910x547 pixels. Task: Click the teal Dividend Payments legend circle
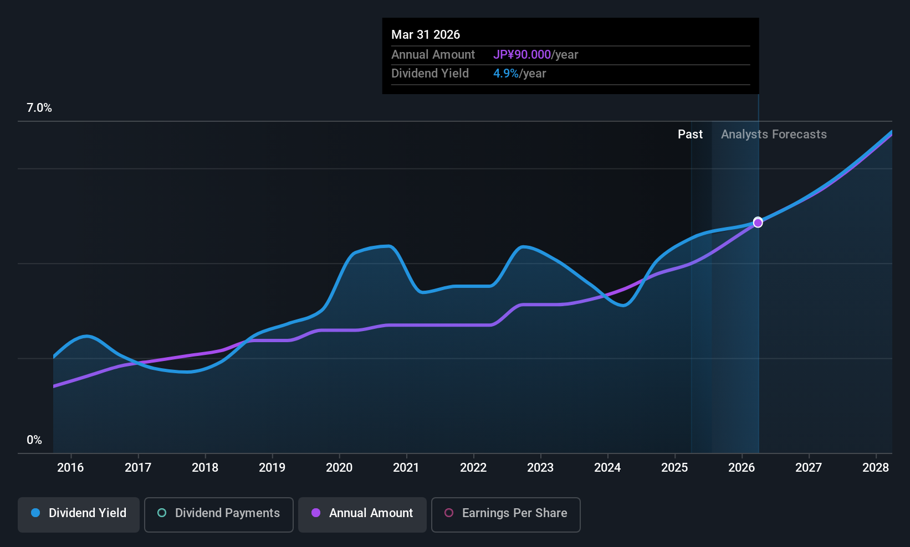tap(162, 513)
